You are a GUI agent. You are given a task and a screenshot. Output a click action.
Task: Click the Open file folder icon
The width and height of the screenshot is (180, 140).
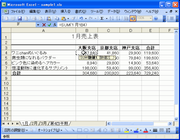click(13, 18)
